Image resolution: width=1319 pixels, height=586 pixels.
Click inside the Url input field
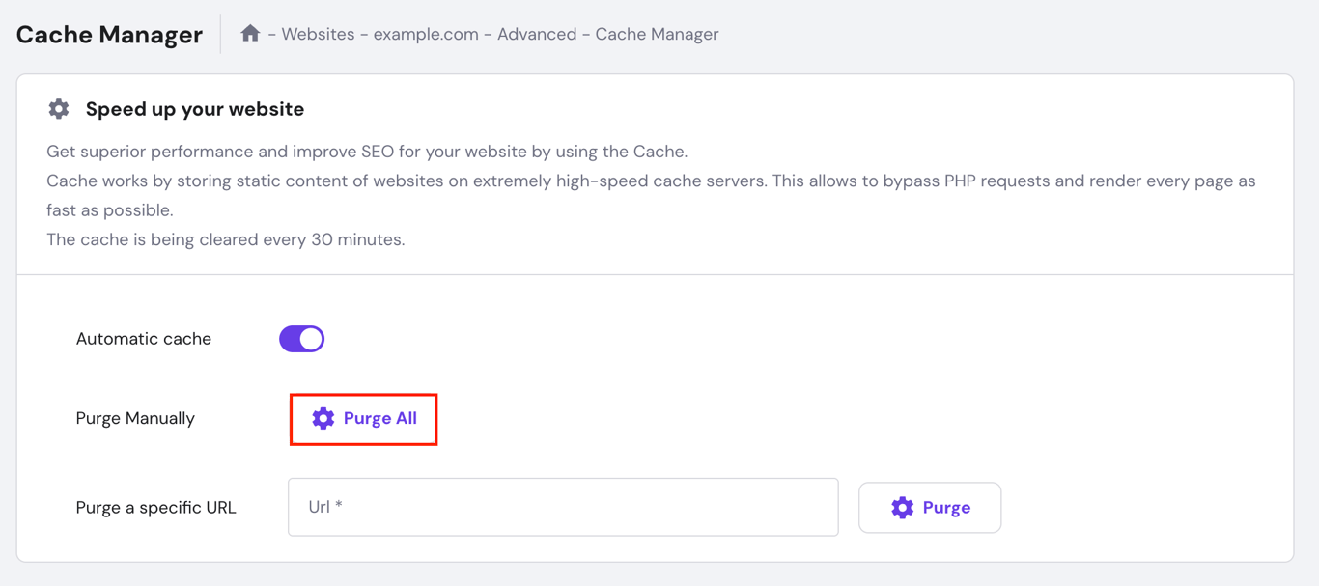click(563, 507)
